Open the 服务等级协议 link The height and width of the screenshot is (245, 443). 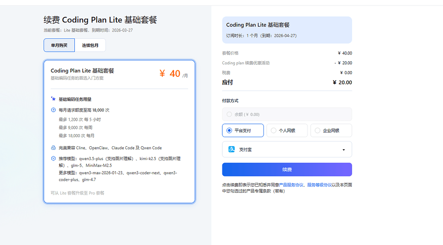320,185
